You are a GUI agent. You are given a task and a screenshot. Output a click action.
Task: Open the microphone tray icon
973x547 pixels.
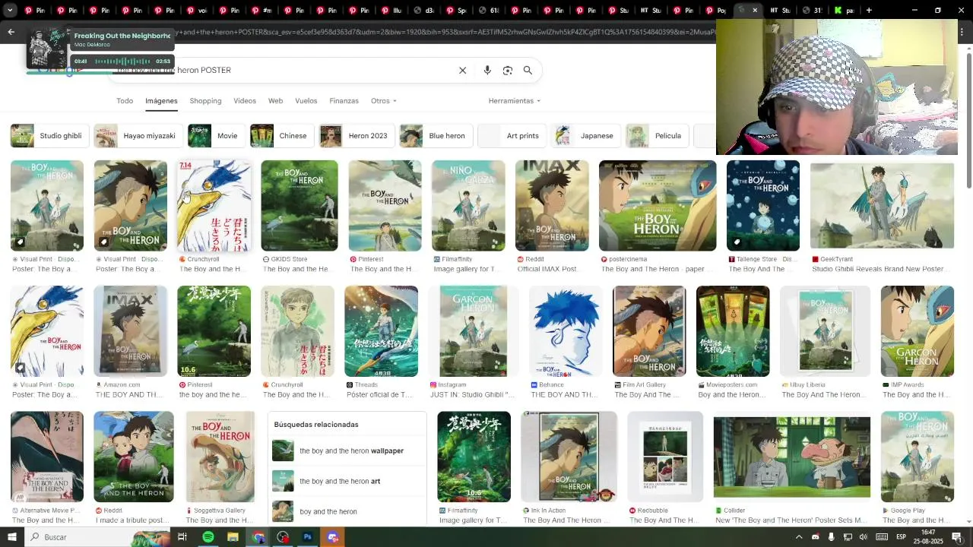[831, 537]
